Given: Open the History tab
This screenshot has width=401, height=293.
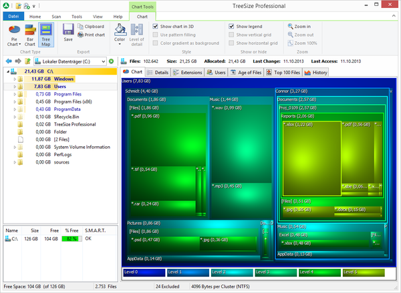Looking at the screenshot, I should [x=316, y=73].
